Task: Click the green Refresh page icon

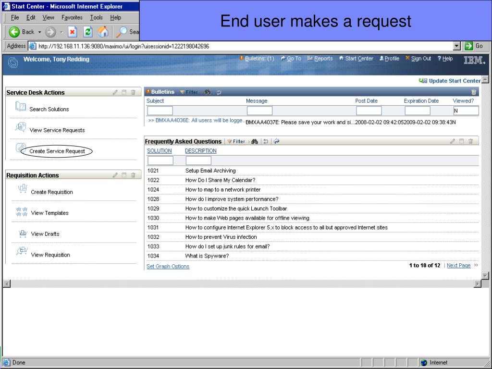Action: click(88, 32)
